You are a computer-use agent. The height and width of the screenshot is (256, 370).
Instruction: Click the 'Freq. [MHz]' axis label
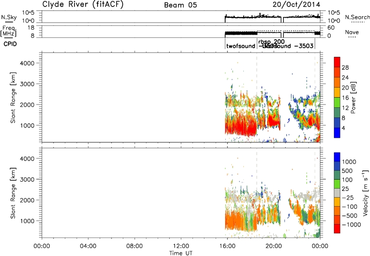8,31
